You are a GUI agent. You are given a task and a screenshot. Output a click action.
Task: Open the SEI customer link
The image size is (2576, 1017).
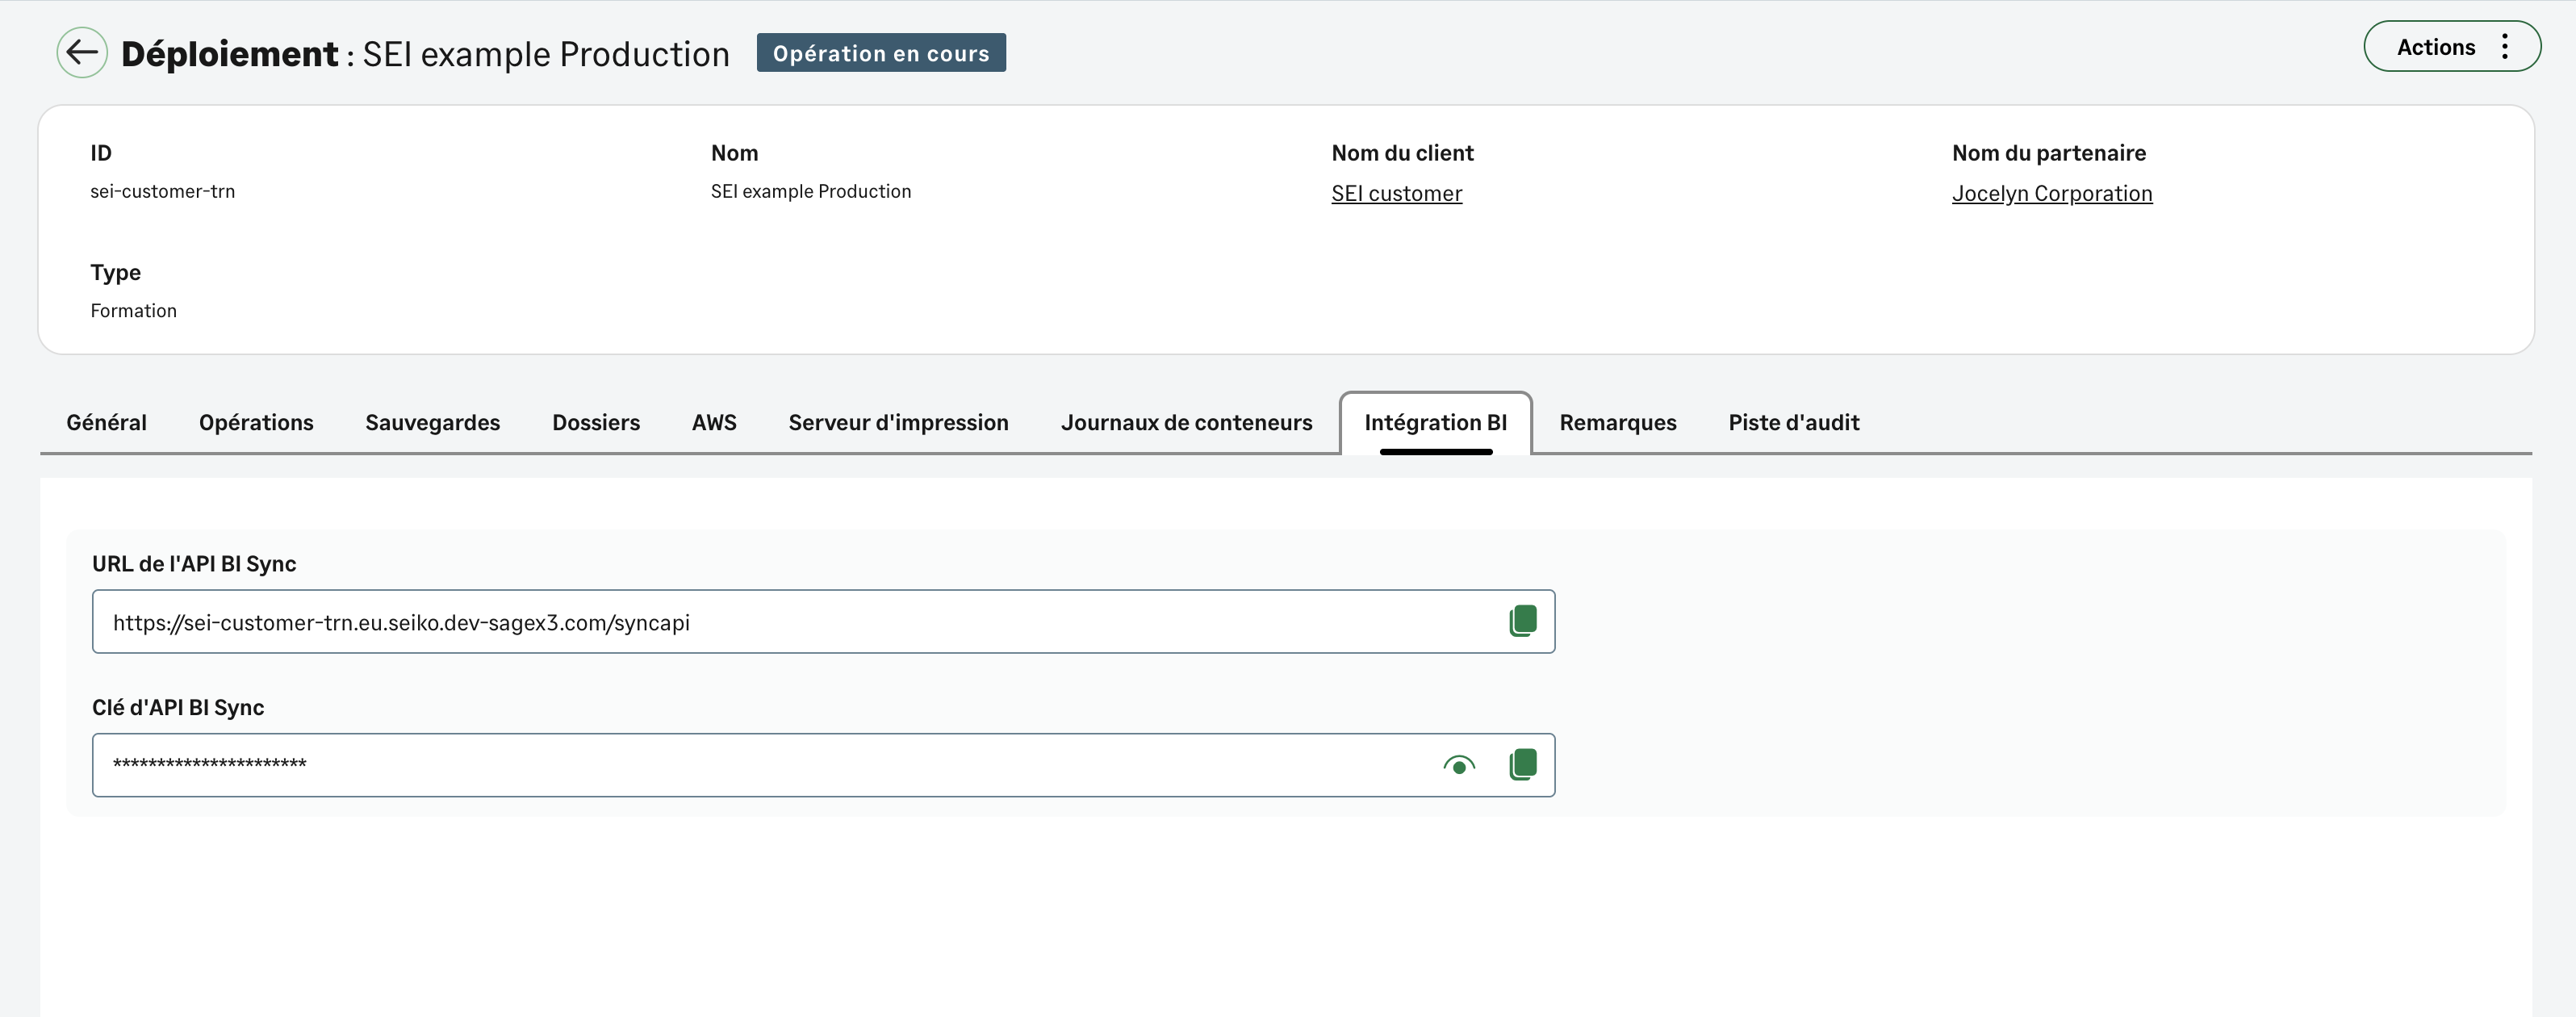tap(1396, 193)
